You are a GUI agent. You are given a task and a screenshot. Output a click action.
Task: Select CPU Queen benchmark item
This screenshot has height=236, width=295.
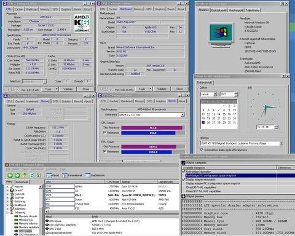tap(25, 231)
